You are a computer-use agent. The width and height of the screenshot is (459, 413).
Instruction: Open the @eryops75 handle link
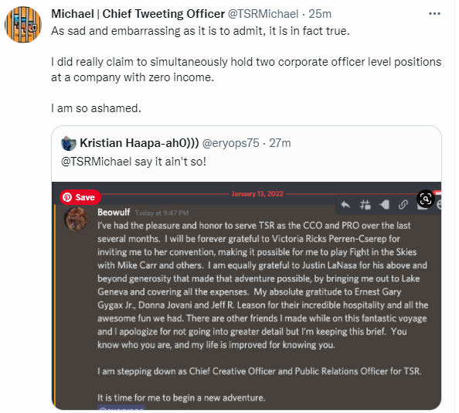pyautogui.click(x=231, y=143)
